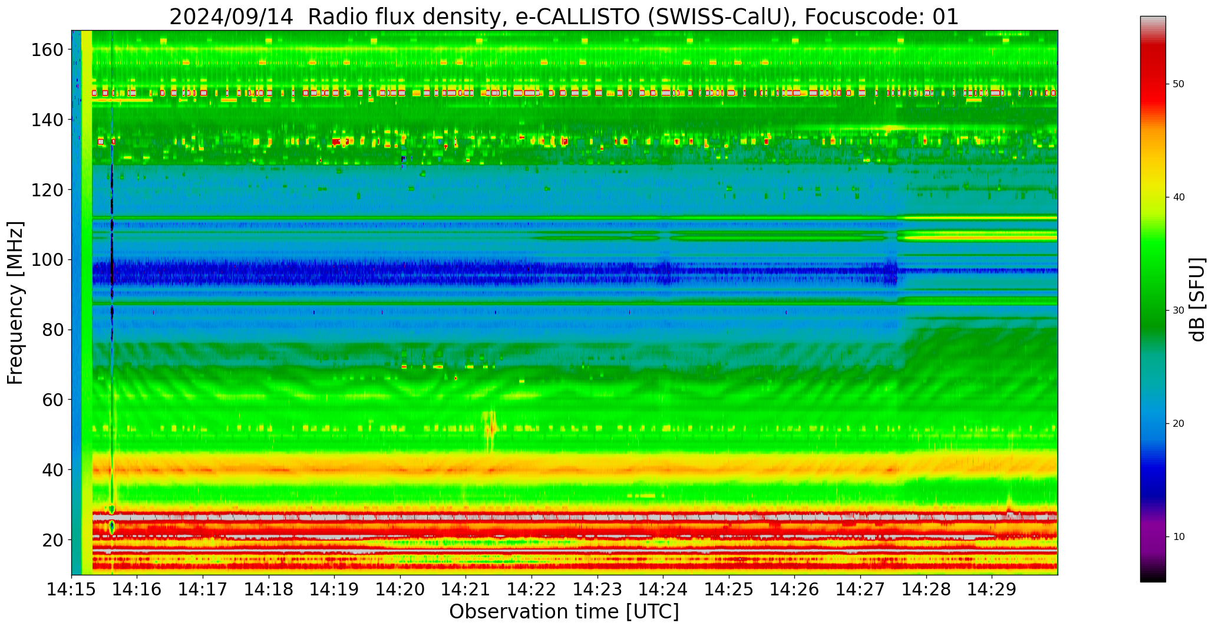
Task: Click the 100 frequency tick label
Action: click(x=47, y=260)
